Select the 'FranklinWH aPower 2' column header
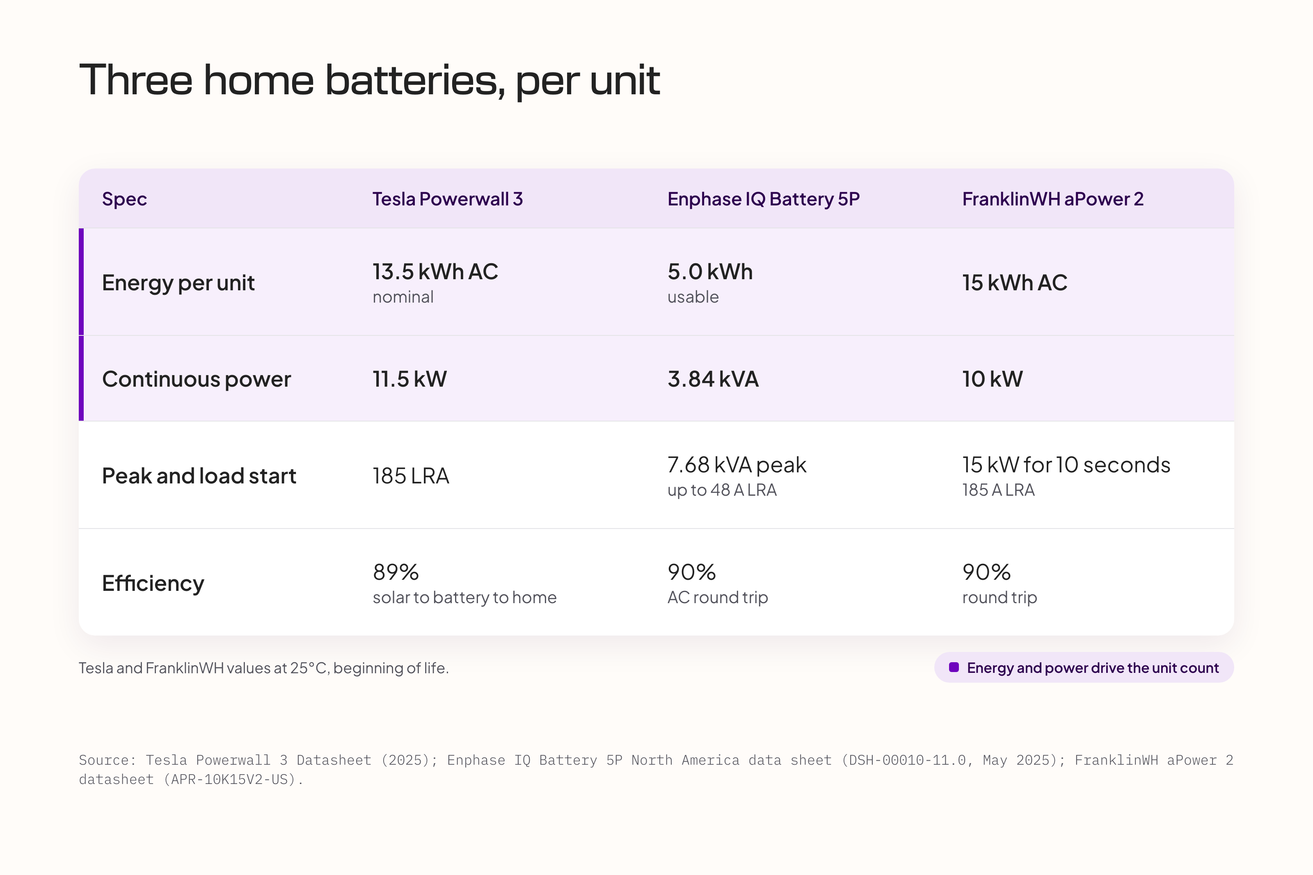 1053,199
